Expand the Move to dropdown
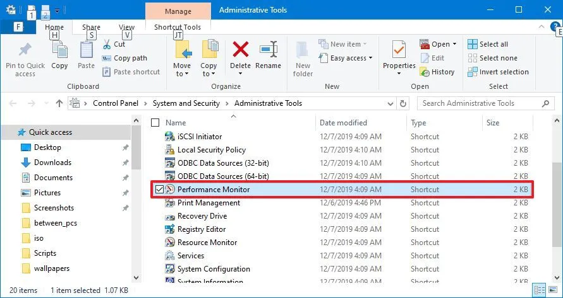Image resolution: width=563 pixels, height=298 pixels. [182, 74]
